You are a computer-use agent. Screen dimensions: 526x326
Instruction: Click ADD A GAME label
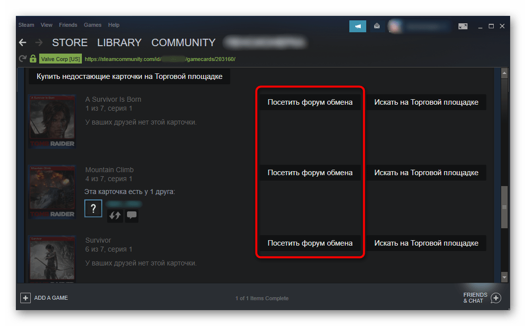pos(51,298)
